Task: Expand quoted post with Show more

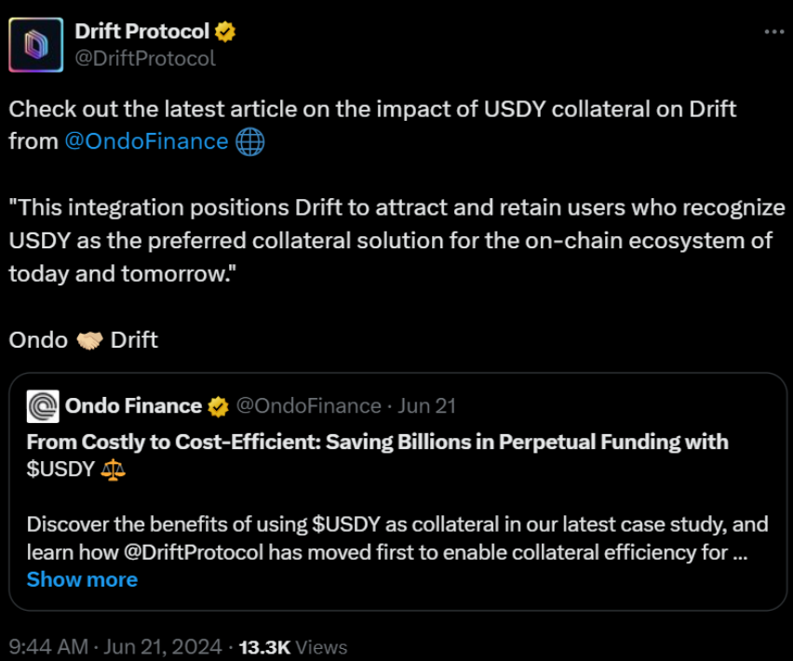Action: [82, 580]
